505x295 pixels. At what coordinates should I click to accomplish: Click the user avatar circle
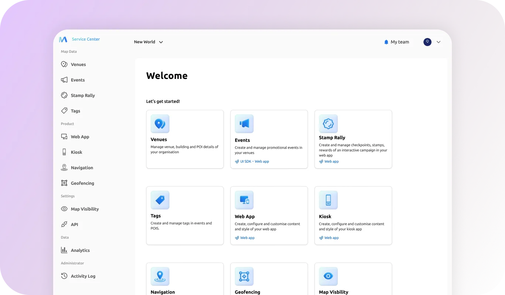pos(427,42)
